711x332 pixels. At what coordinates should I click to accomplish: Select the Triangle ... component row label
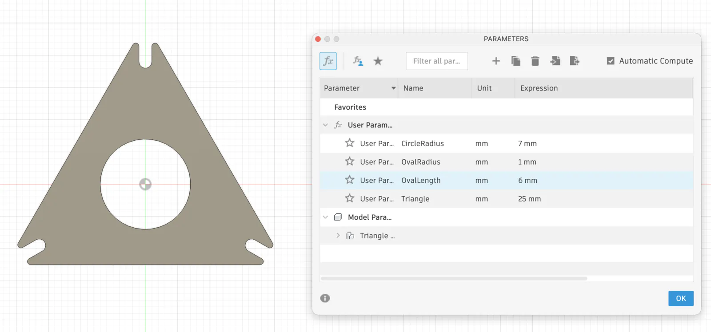pyautogui.click(x=377, y=236)
